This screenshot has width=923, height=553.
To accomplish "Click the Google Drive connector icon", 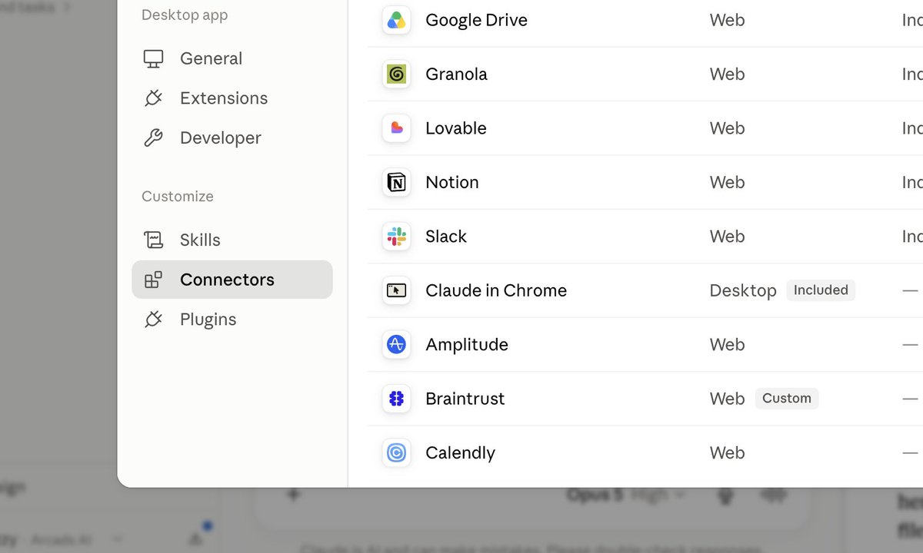I will click(x=397, y=20).
